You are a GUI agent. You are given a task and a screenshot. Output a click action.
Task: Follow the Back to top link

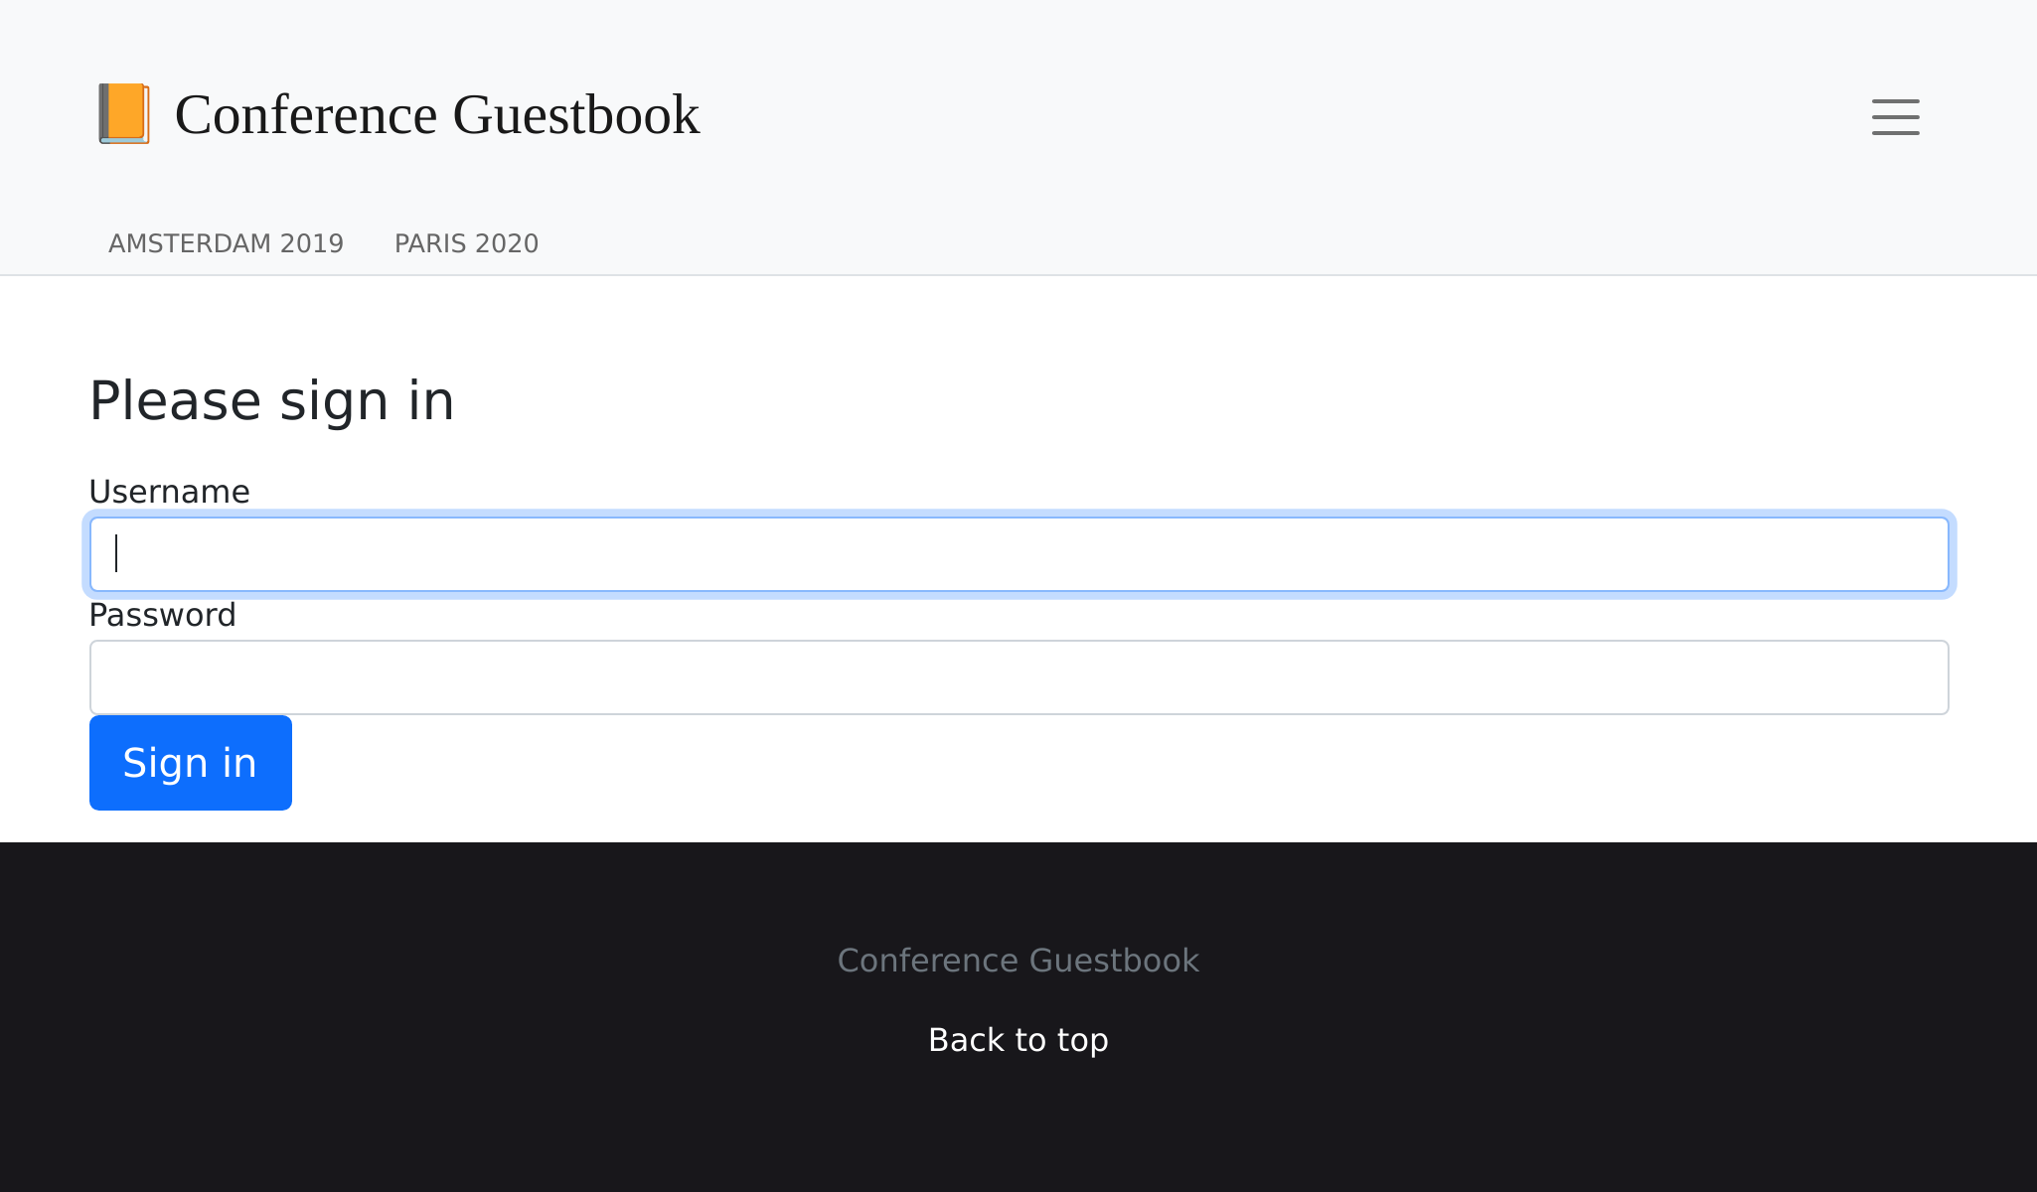(x=1018, y=1040)
